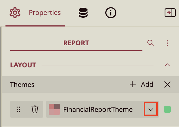This screenshot has width=179, height=127.
Task: Click the plus icon beside Add
Action: [133, 84]
